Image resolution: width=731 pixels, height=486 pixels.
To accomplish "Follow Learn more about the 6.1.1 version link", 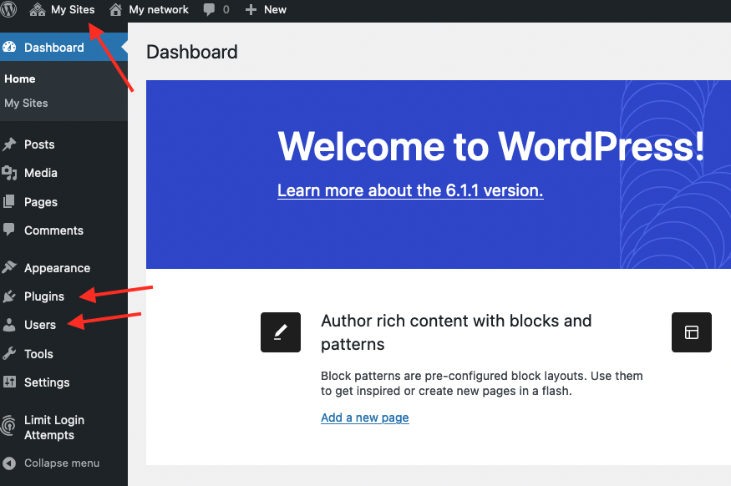I will [410, 190].
